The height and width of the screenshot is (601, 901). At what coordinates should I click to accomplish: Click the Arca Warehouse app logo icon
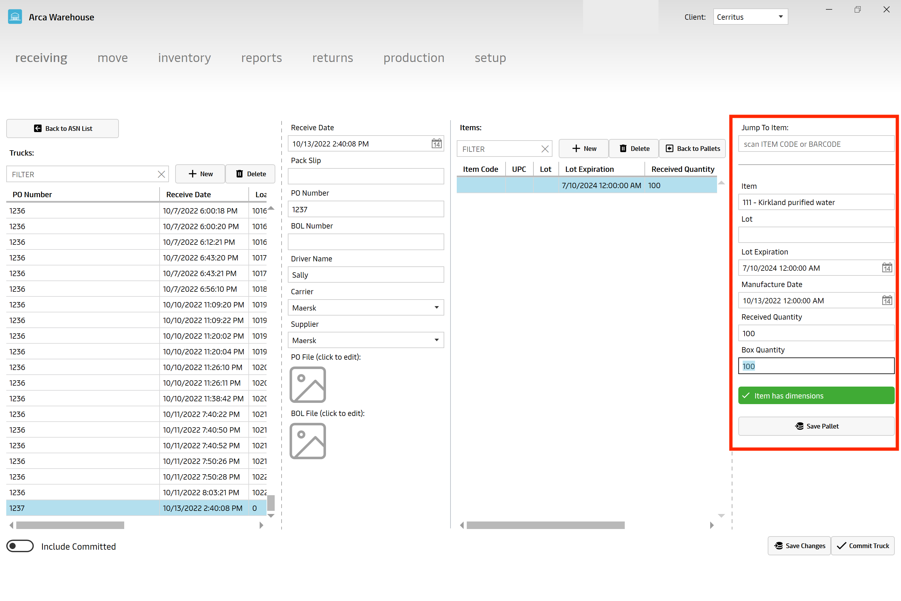coord(15,17)
